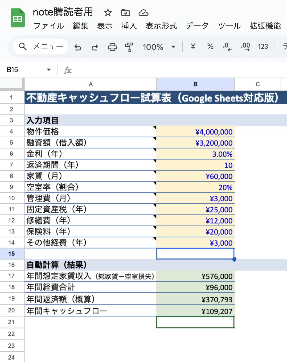Image resolution: width=287 pixels, height=362 pixels.
Task: Select row 2 header
Action: click(11, 109)
